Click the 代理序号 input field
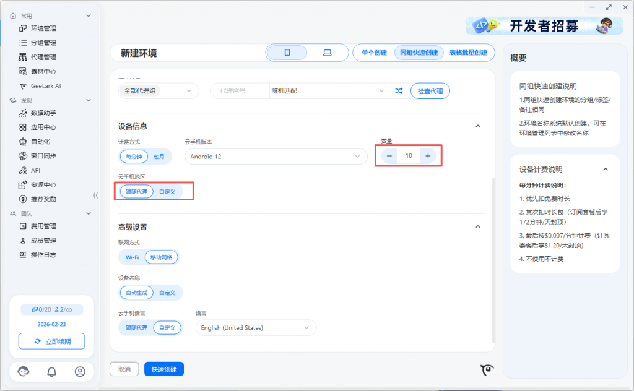Image resolution: width=634 pixels, height=391 pixels. tap(240, 91)
